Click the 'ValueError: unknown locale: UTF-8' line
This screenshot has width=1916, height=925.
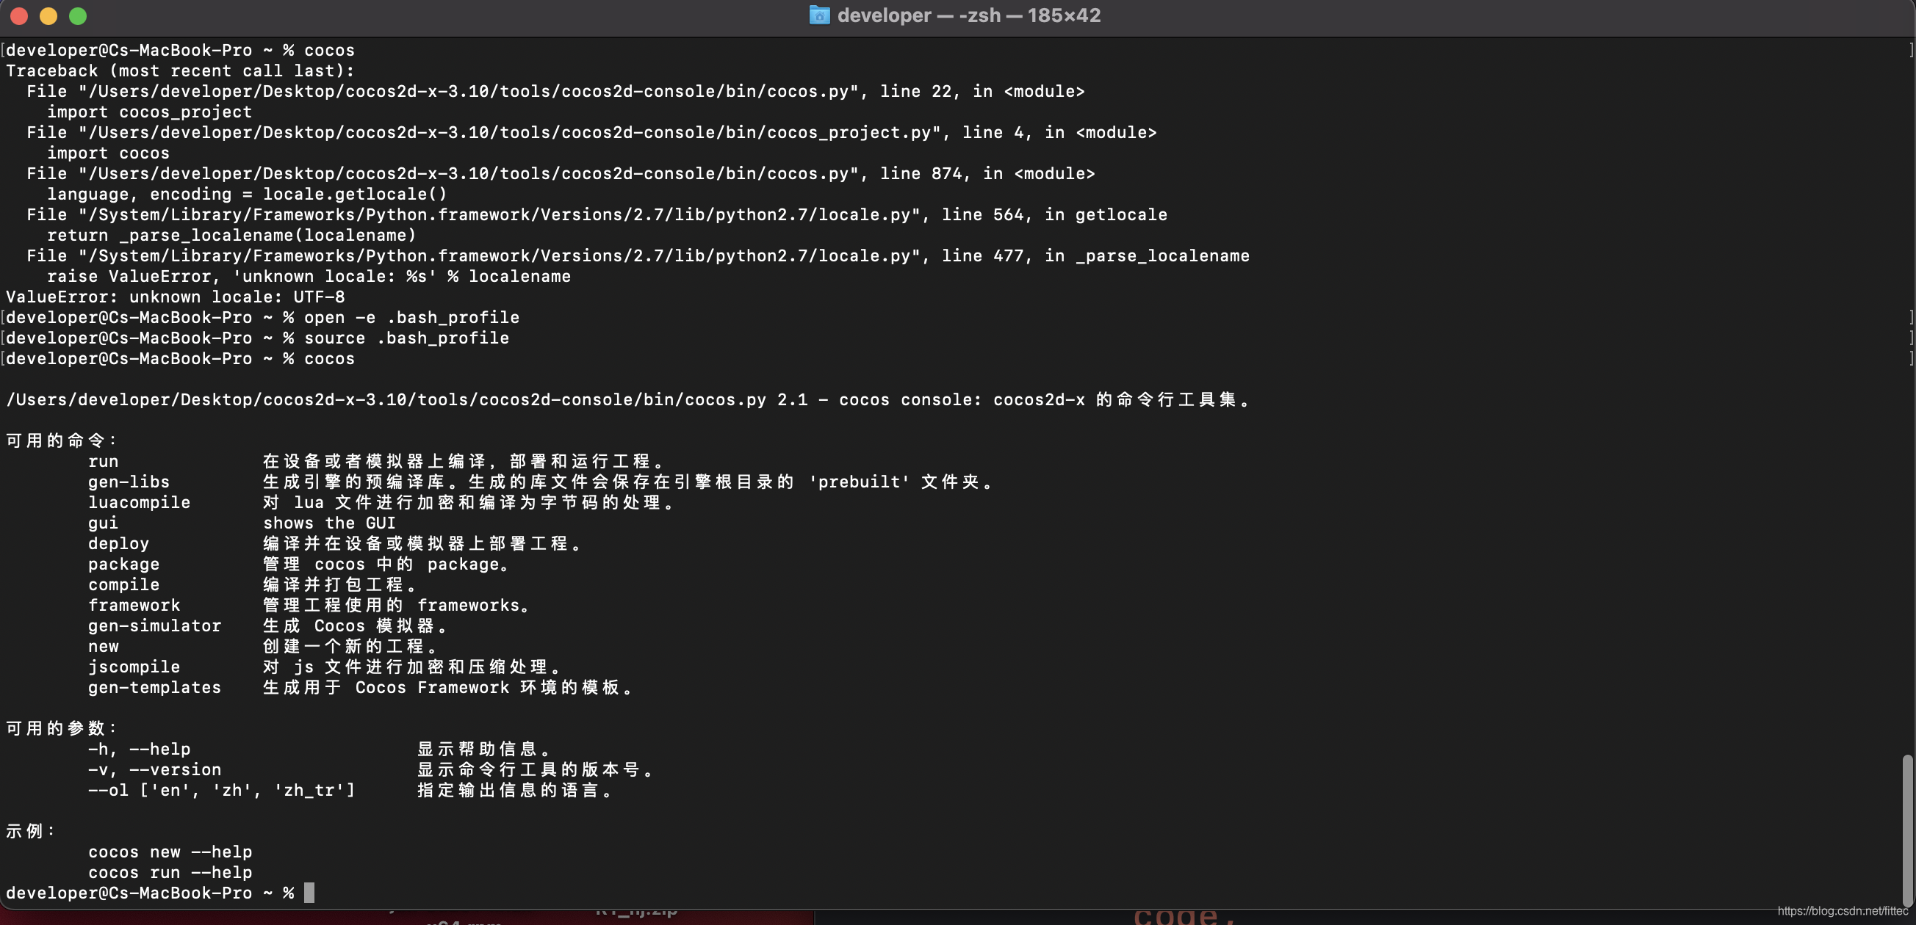click(176, 297)
